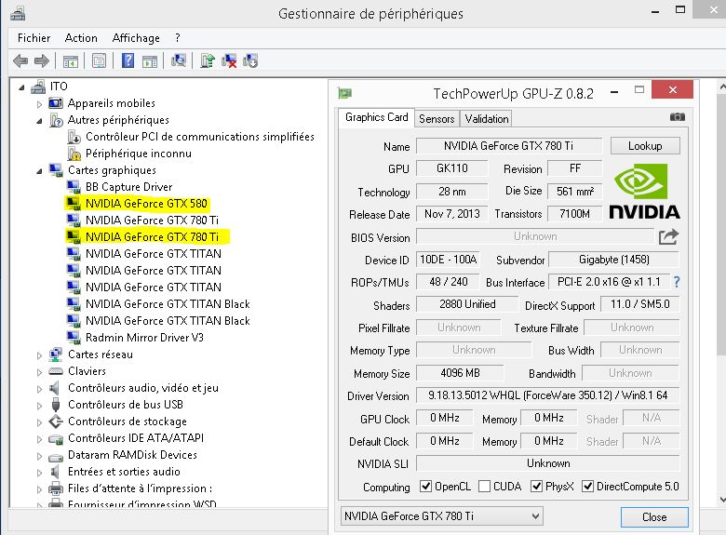
Task: Select the first NVIDIA GeForce GTX TITAN entry
Action: (x=154, y=254)
